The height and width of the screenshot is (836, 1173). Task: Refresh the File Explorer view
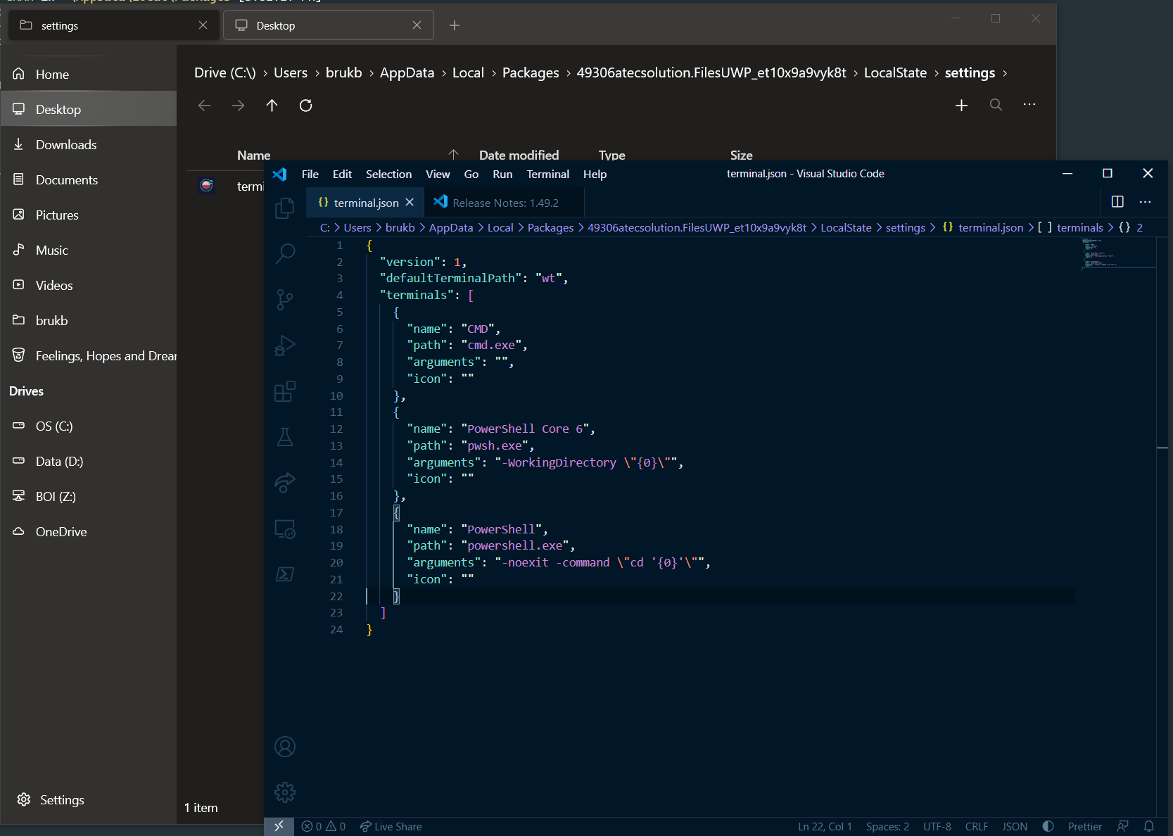point(305,106)
